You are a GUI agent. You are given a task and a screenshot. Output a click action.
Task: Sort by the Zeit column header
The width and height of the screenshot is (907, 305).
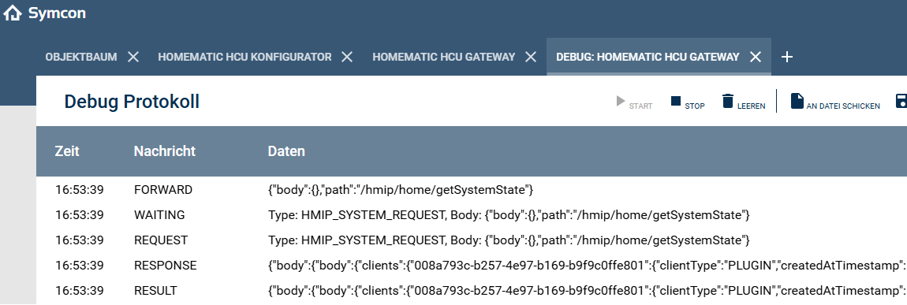point(67,151)
